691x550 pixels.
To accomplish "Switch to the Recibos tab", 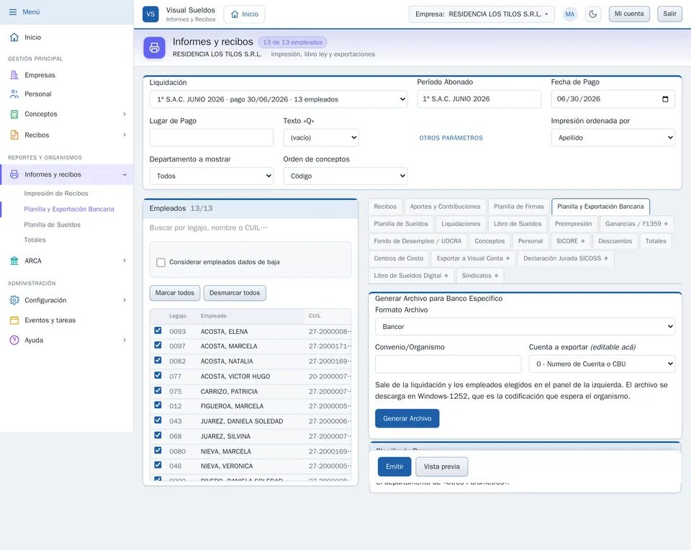I will click(385, 207).
